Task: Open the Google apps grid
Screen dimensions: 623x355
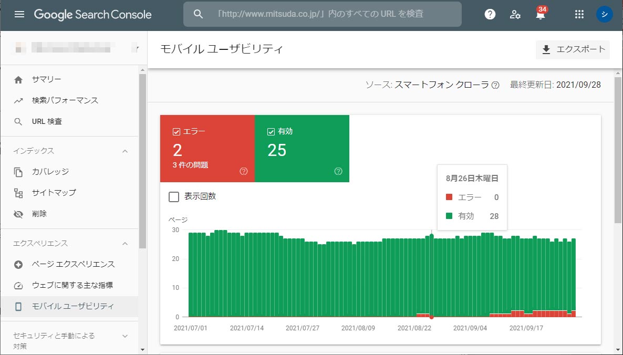Action: 579,14
